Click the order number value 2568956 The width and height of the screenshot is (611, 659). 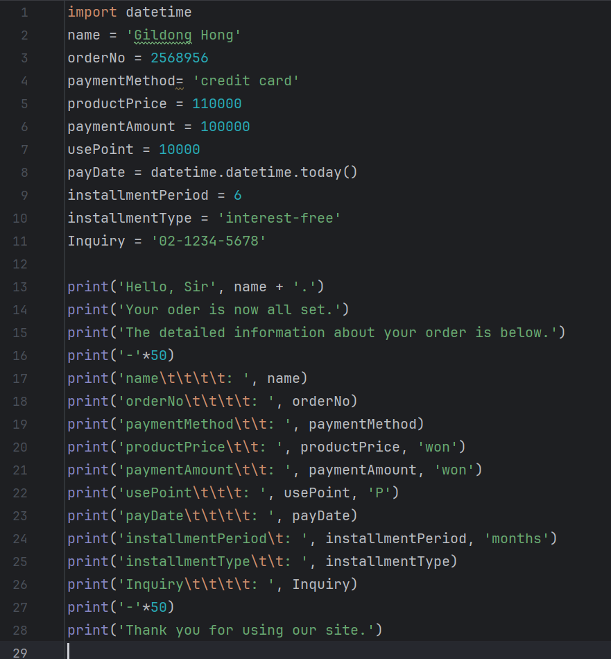click(x=180, y=58)
